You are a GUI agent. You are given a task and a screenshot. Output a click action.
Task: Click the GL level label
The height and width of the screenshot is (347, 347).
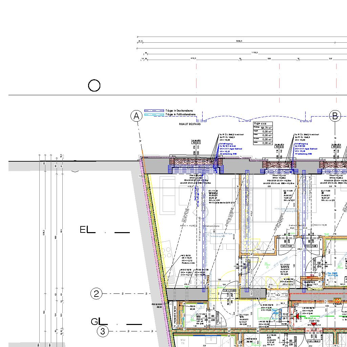(99, 322)
